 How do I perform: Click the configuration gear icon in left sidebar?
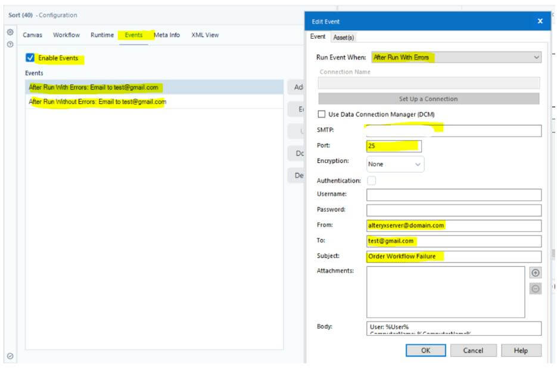(x=10, y=32)
